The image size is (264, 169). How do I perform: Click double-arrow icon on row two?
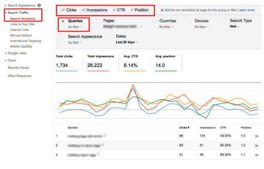[x=256, y=146]
